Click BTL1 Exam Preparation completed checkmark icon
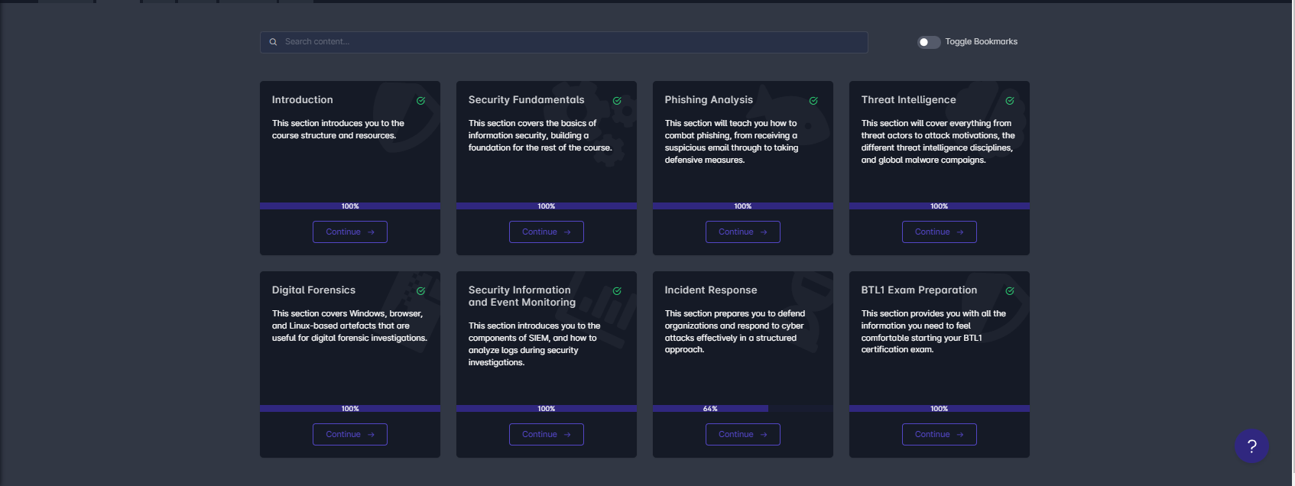Viewport: 1295px width, 486px height. (1010, 291)
